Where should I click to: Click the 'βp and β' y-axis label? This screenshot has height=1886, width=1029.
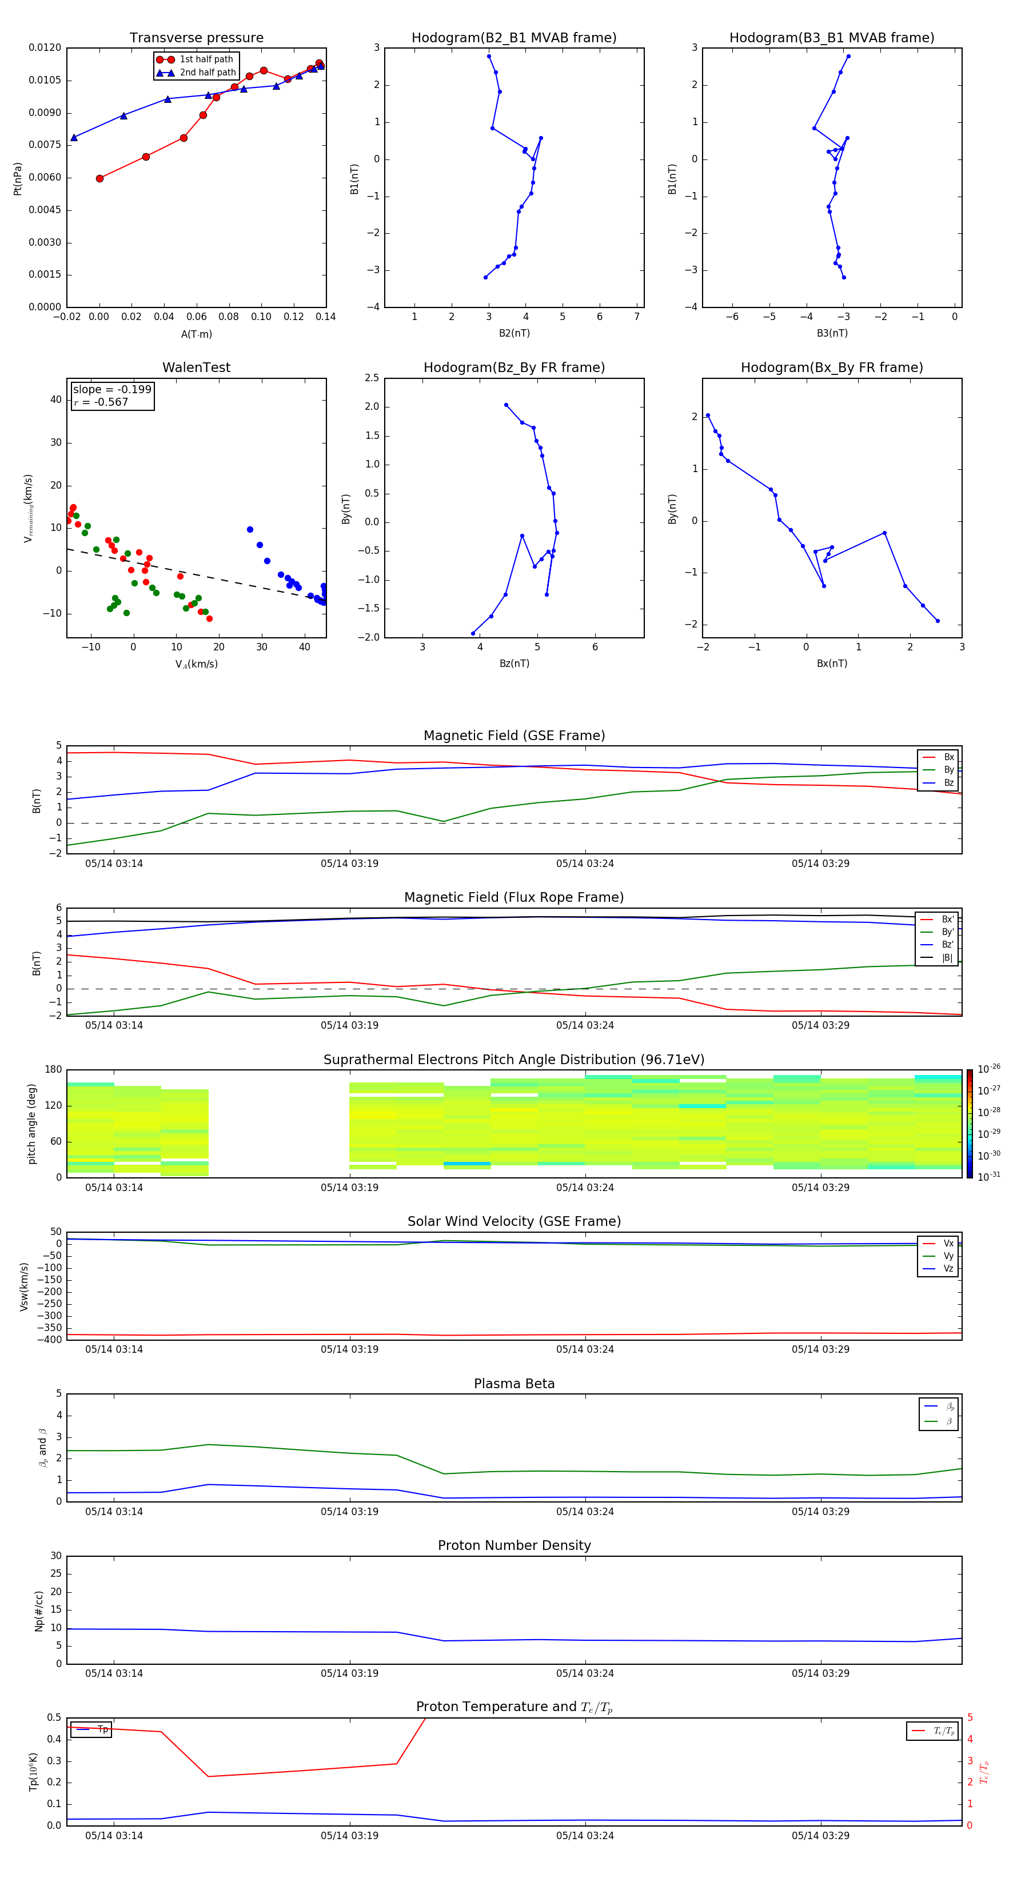point(42,1448)
